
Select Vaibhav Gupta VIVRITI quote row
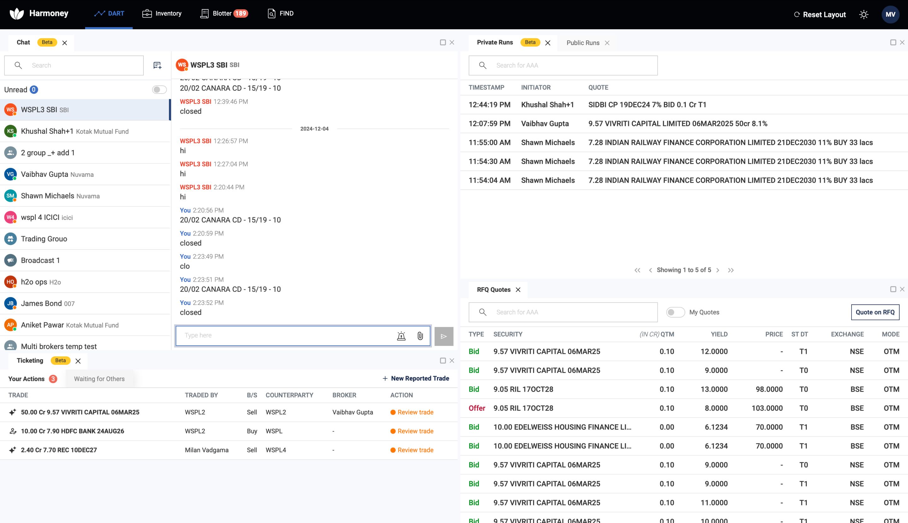point(684,124)
